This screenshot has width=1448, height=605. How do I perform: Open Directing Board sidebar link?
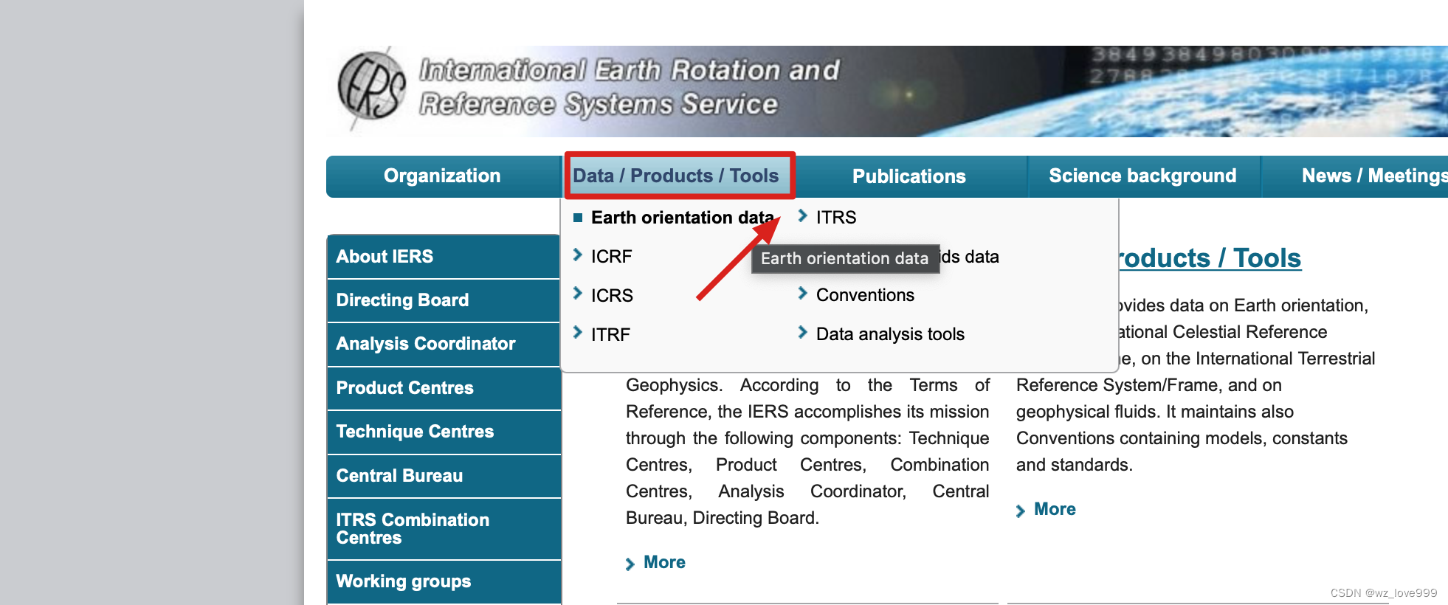click(x=444, y=300)
